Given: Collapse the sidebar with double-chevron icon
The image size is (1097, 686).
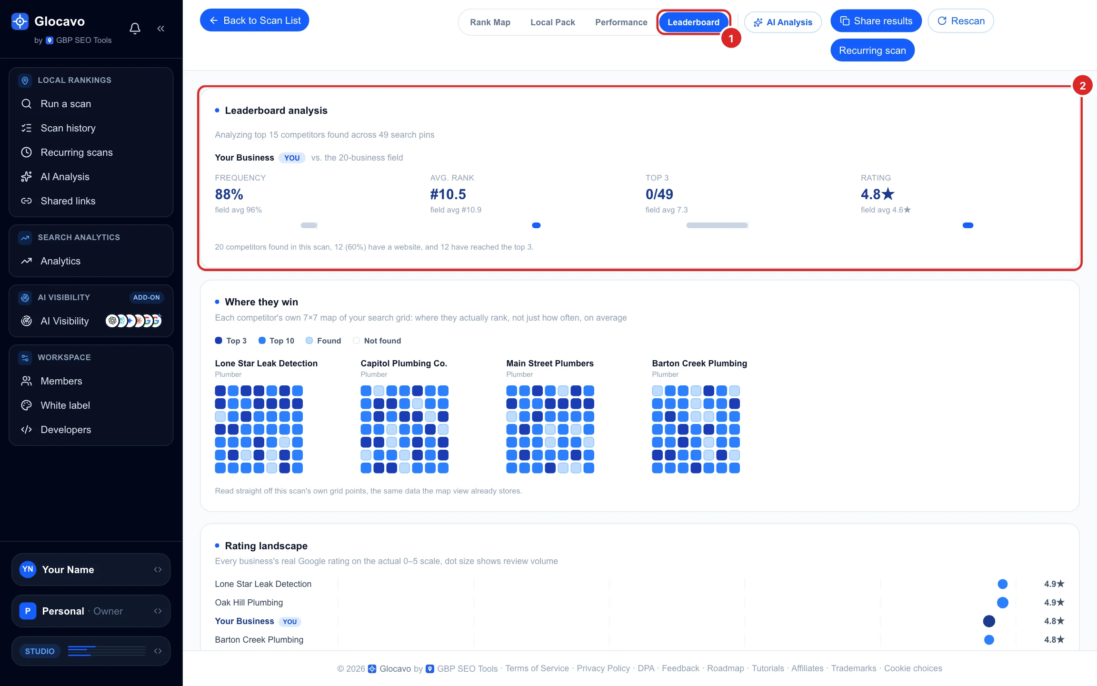Looking at the screenshot, I should tap(161, 29).
